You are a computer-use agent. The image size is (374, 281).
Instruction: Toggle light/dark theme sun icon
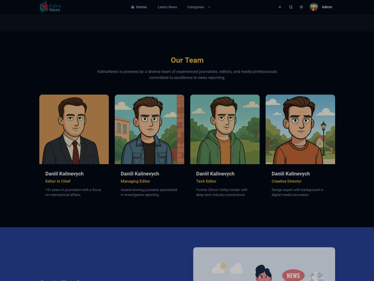[x=301, y=7]
